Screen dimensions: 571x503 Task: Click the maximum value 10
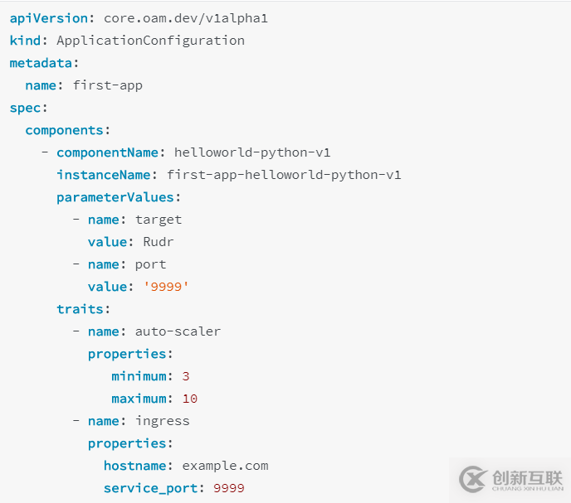click(x=189, y=398)
